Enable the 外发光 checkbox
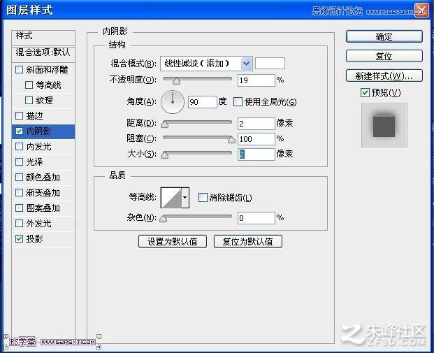This screenshot has height=353, width=434. pyautogui.click(x=19, y=223)
